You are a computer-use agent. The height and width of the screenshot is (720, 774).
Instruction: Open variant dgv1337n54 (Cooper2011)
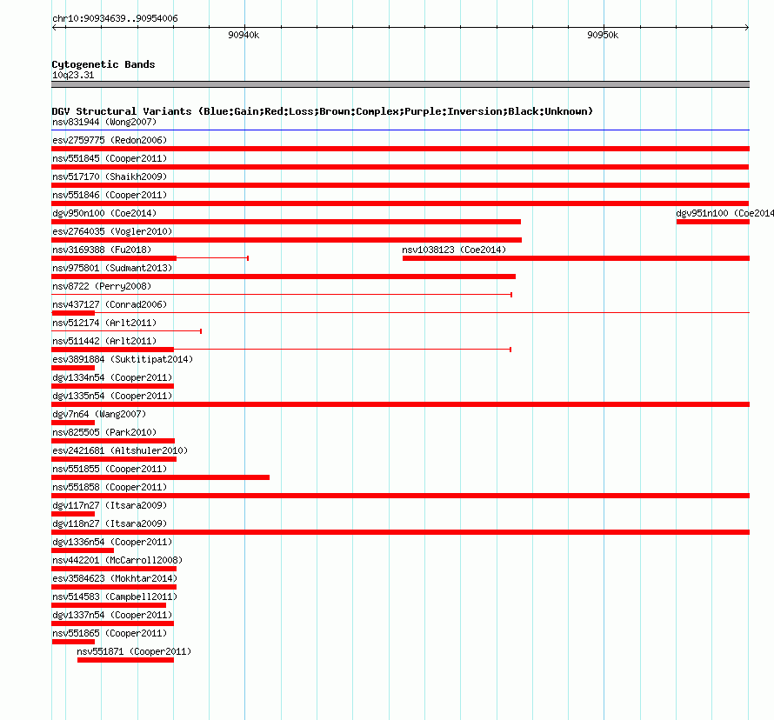[x=112, y=615]
